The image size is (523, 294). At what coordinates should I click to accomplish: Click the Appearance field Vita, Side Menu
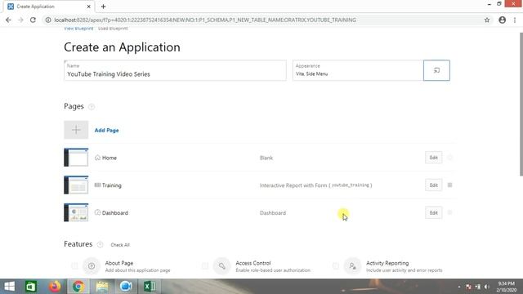358,70
